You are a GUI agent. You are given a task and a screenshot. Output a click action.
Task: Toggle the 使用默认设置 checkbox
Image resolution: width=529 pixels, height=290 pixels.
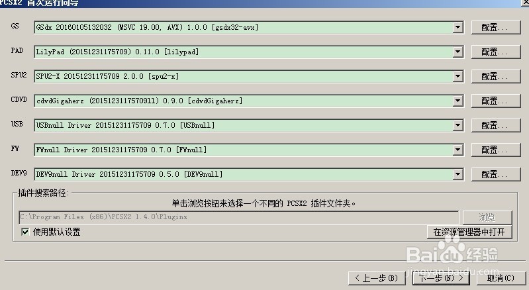tap(25, 232)
